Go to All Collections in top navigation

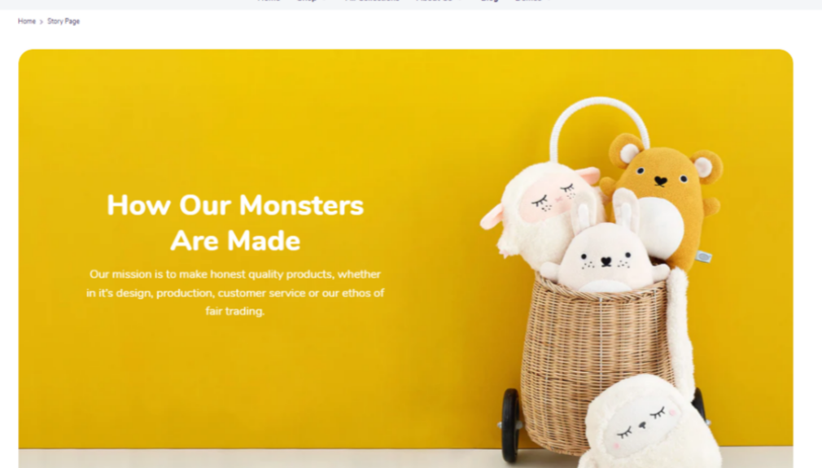pos(372,1)
